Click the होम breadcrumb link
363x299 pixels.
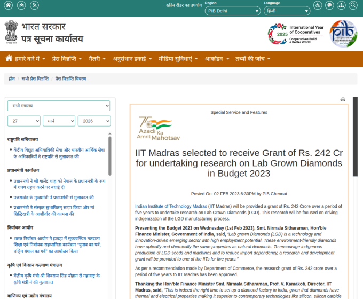coord(12,78)
